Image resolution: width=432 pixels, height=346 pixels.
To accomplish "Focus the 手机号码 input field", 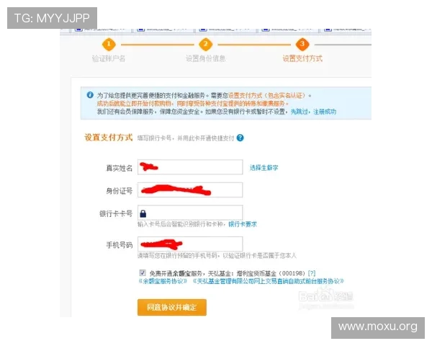I will click(x=190, y=244).
